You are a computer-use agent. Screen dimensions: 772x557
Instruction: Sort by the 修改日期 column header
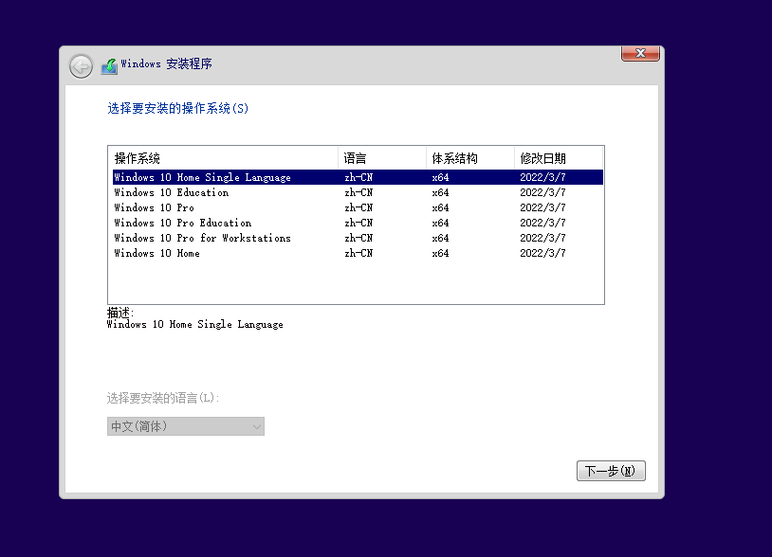tap(542, 157)
